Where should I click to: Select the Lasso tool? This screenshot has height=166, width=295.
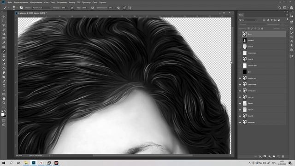tap(4, 25)
